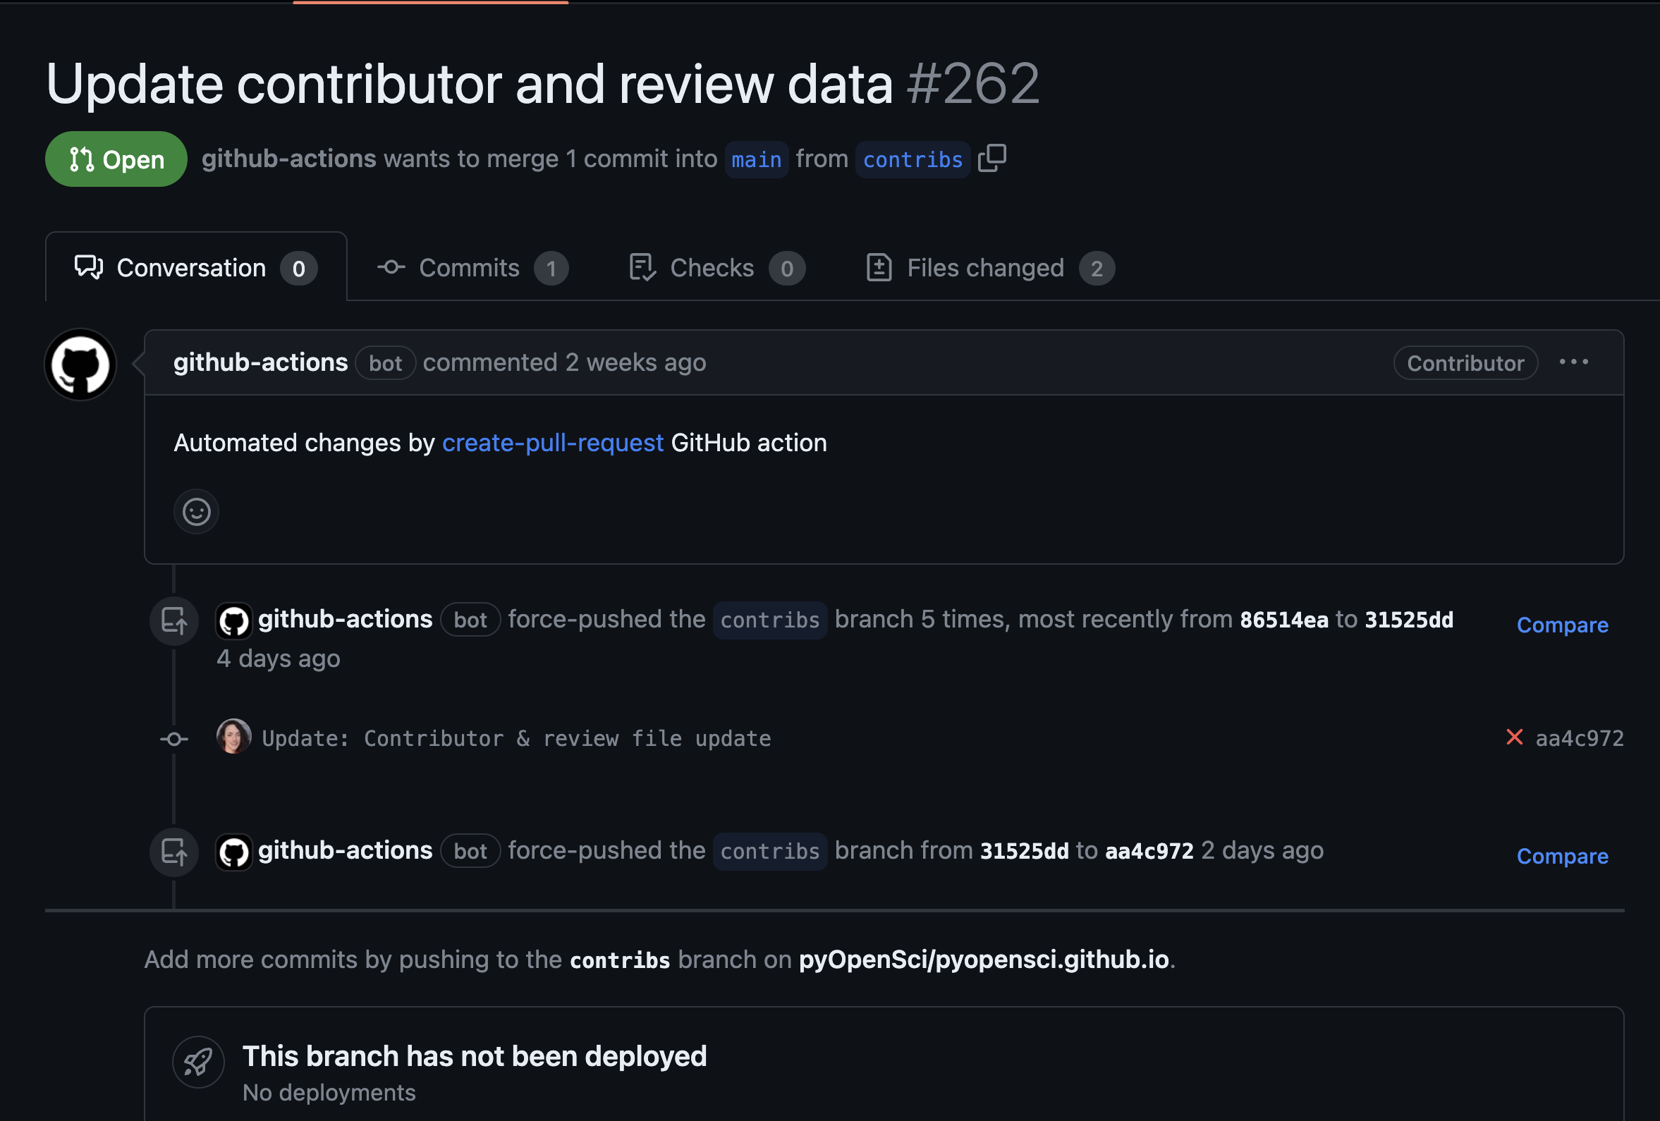Open commit hash aa4c972 on the right
The height and width of the screenshot is (1121, 1660).
tap(1580, 738)
